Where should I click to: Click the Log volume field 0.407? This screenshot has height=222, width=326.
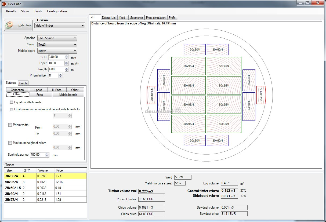pyautogui.click(x=229, y=183)
